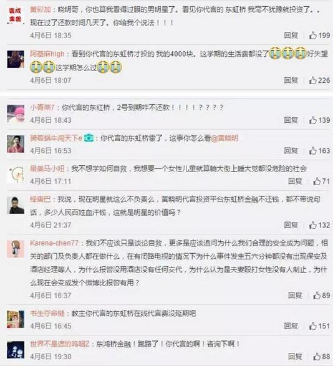Open Karena-chen77 user profile link
This screenshot has height=366, width=333.
(54, 243)
